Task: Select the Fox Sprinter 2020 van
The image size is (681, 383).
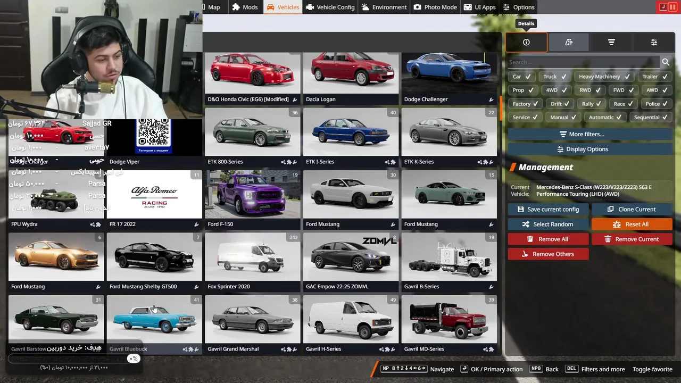Action: pos(252,262)
